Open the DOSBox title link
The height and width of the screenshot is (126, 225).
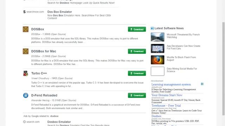(x=38, y=29)
